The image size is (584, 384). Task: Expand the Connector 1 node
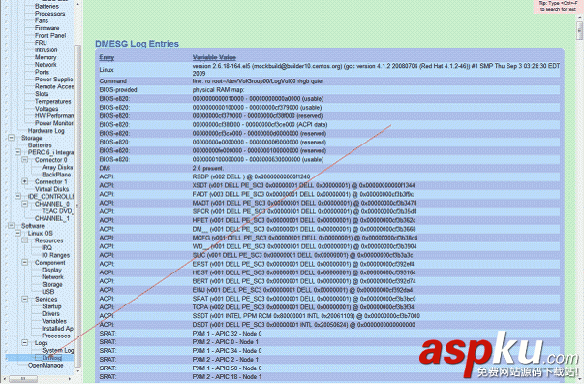click(x=25, y=181)
